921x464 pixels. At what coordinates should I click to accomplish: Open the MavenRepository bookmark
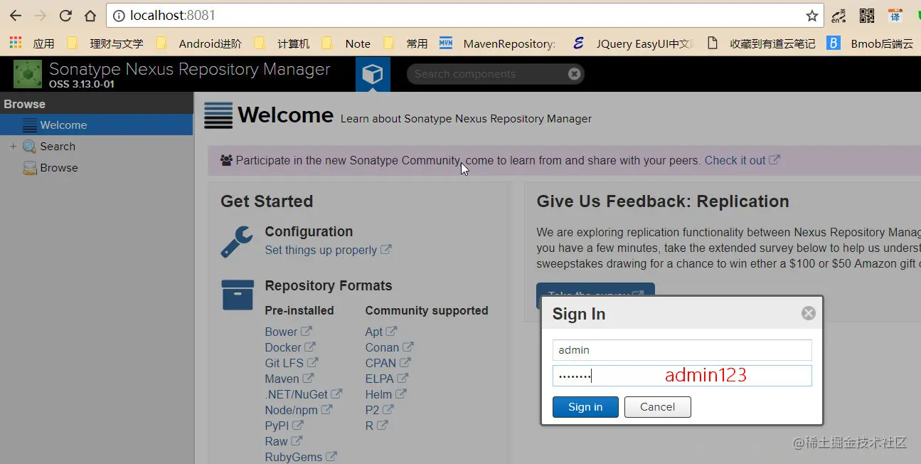pos(498,43)
